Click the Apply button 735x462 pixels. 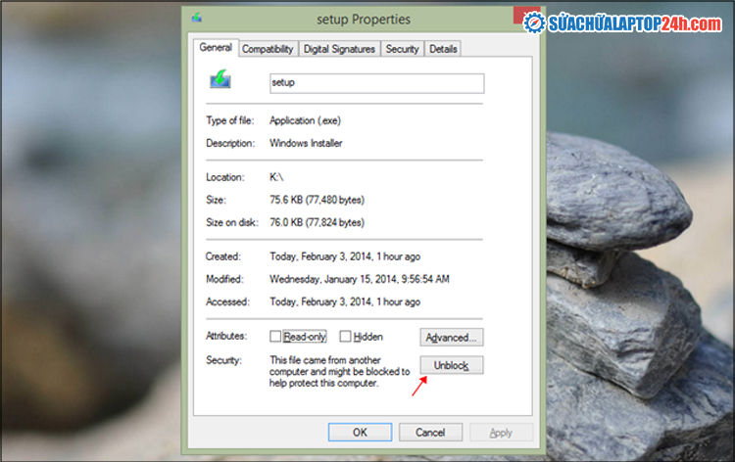[501, 432]
